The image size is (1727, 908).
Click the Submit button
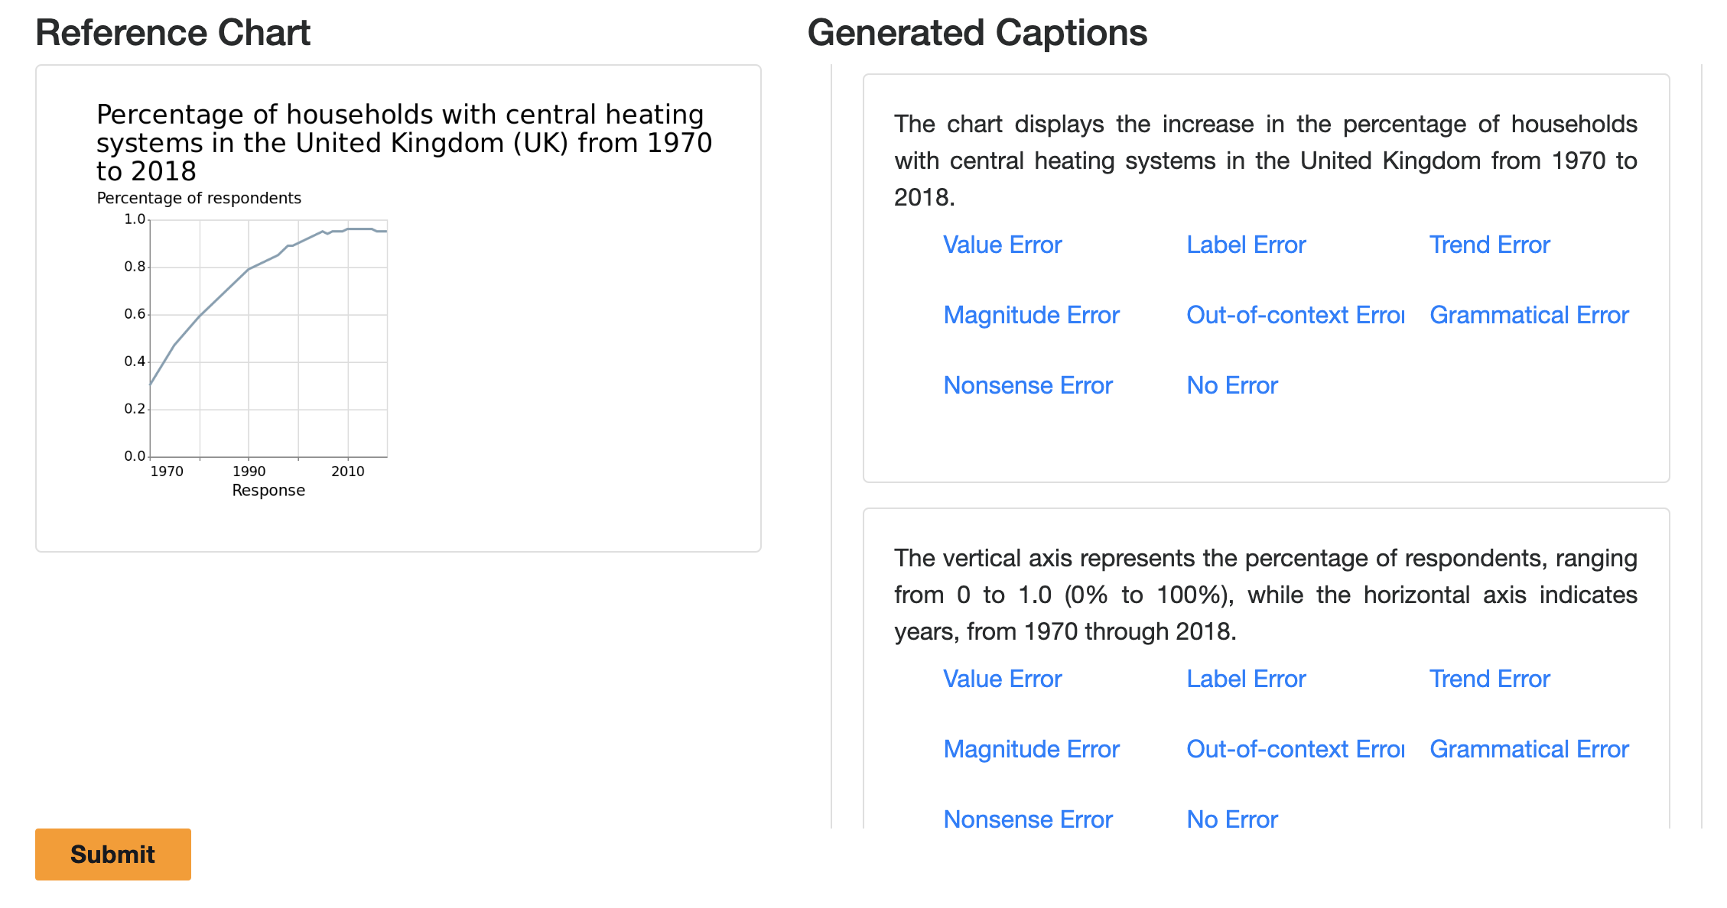pos(112,854)
